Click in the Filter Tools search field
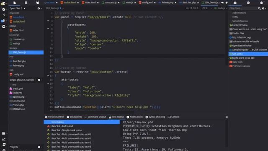The image size is (268, 151). pyautogui.click(x=243, y=8)
